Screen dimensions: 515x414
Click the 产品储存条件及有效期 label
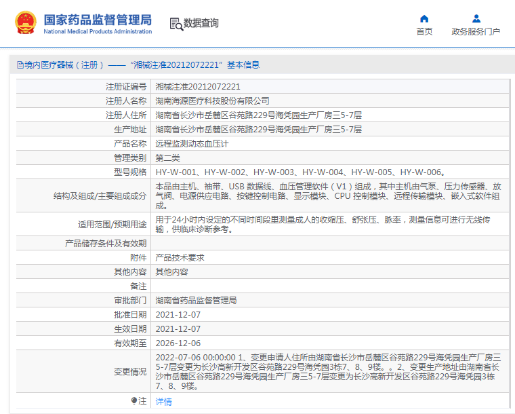pos(106,244)
